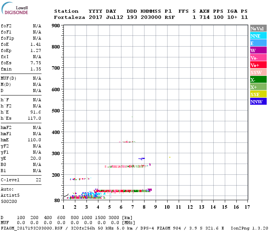
Task: Click the PS value 11
Action: 244,17
